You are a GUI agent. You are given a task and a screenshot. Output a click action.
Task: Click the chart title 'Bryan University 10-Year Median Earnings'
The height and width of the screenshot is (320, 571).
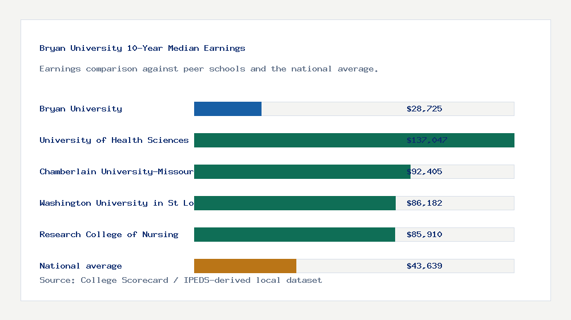[x=142, y=48]
